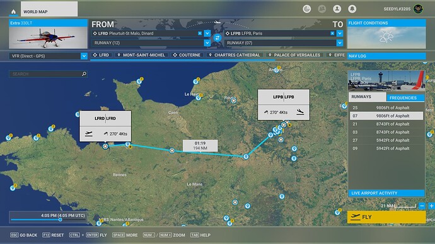This screenshot has height=244, width=435.
Task: Select the Palace of Versailles waypoint in route bar
Action: (294, 55)
